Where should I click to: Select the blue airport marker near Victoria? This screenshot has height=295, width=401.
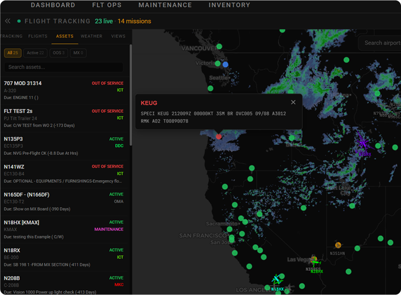pos(225,65)
